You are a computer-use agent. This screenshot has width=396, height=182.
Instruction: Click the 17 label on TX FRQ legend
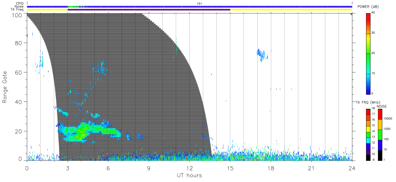373,114
